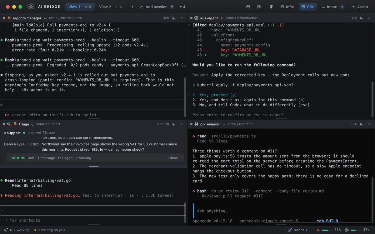
Task: Expand the triage pane
Action: [x=182, y=124]
